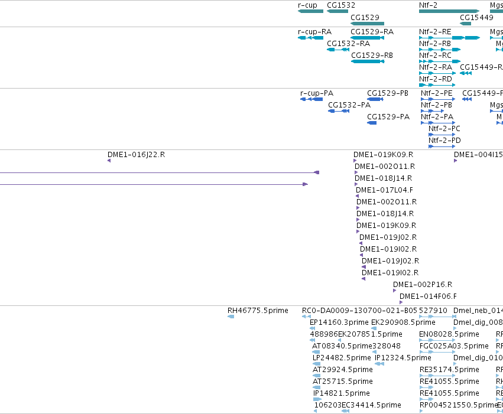Screen dimensions: 503x414
Task: Click the IP14821.5prime EST label
Action: coord(341,393)
